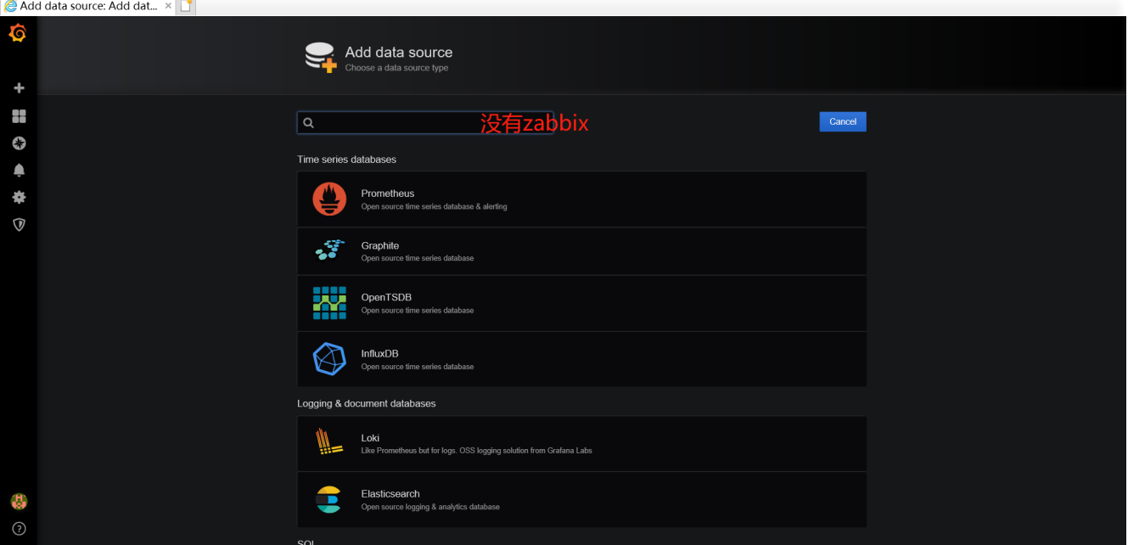Click the description under OpenTSDB
Viewport: 1128px width, 545px height.
point(418,311)
